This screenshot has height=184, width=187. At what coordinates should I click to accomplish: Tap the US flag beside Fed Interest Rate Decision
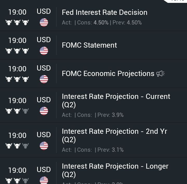point(44,22)
